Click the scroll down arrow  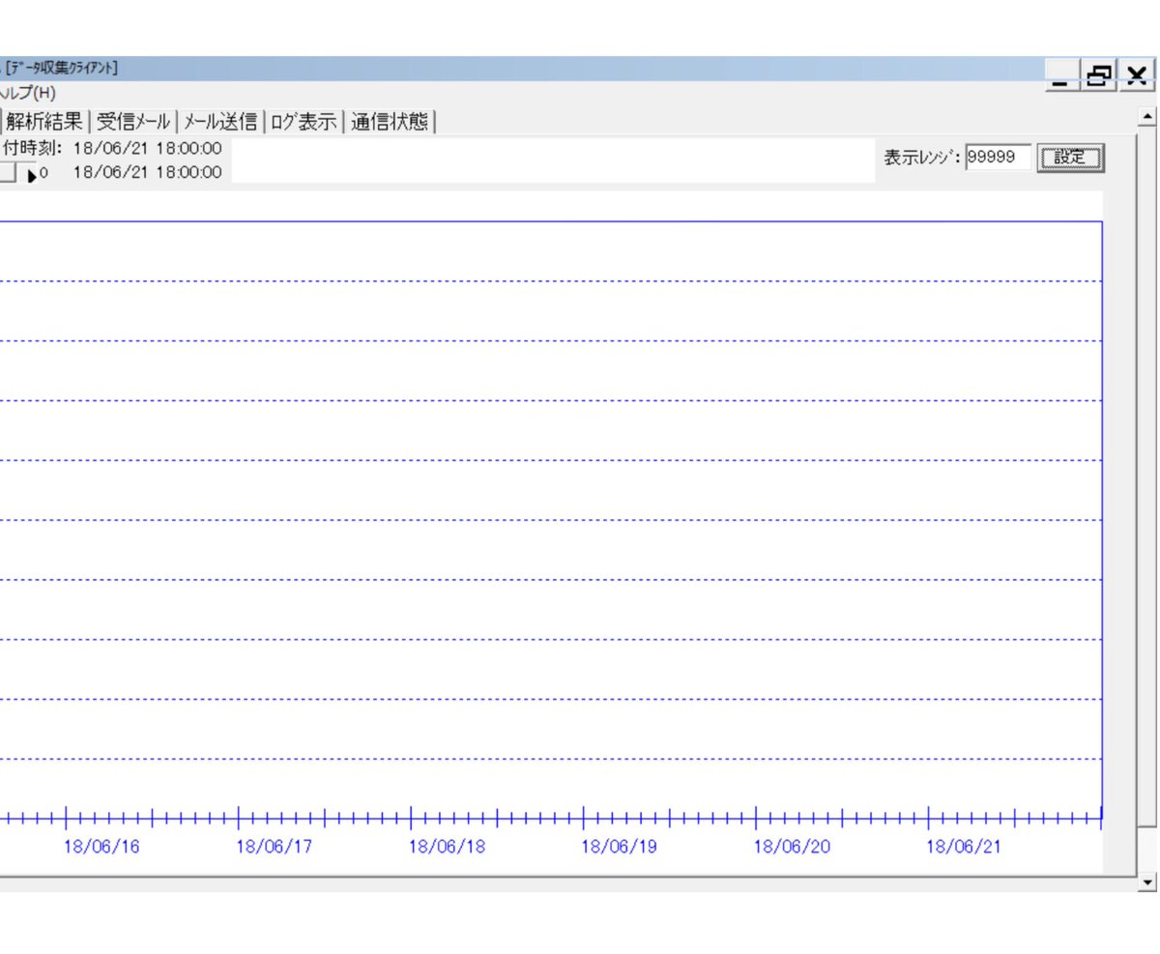[x=1147, y=882]
